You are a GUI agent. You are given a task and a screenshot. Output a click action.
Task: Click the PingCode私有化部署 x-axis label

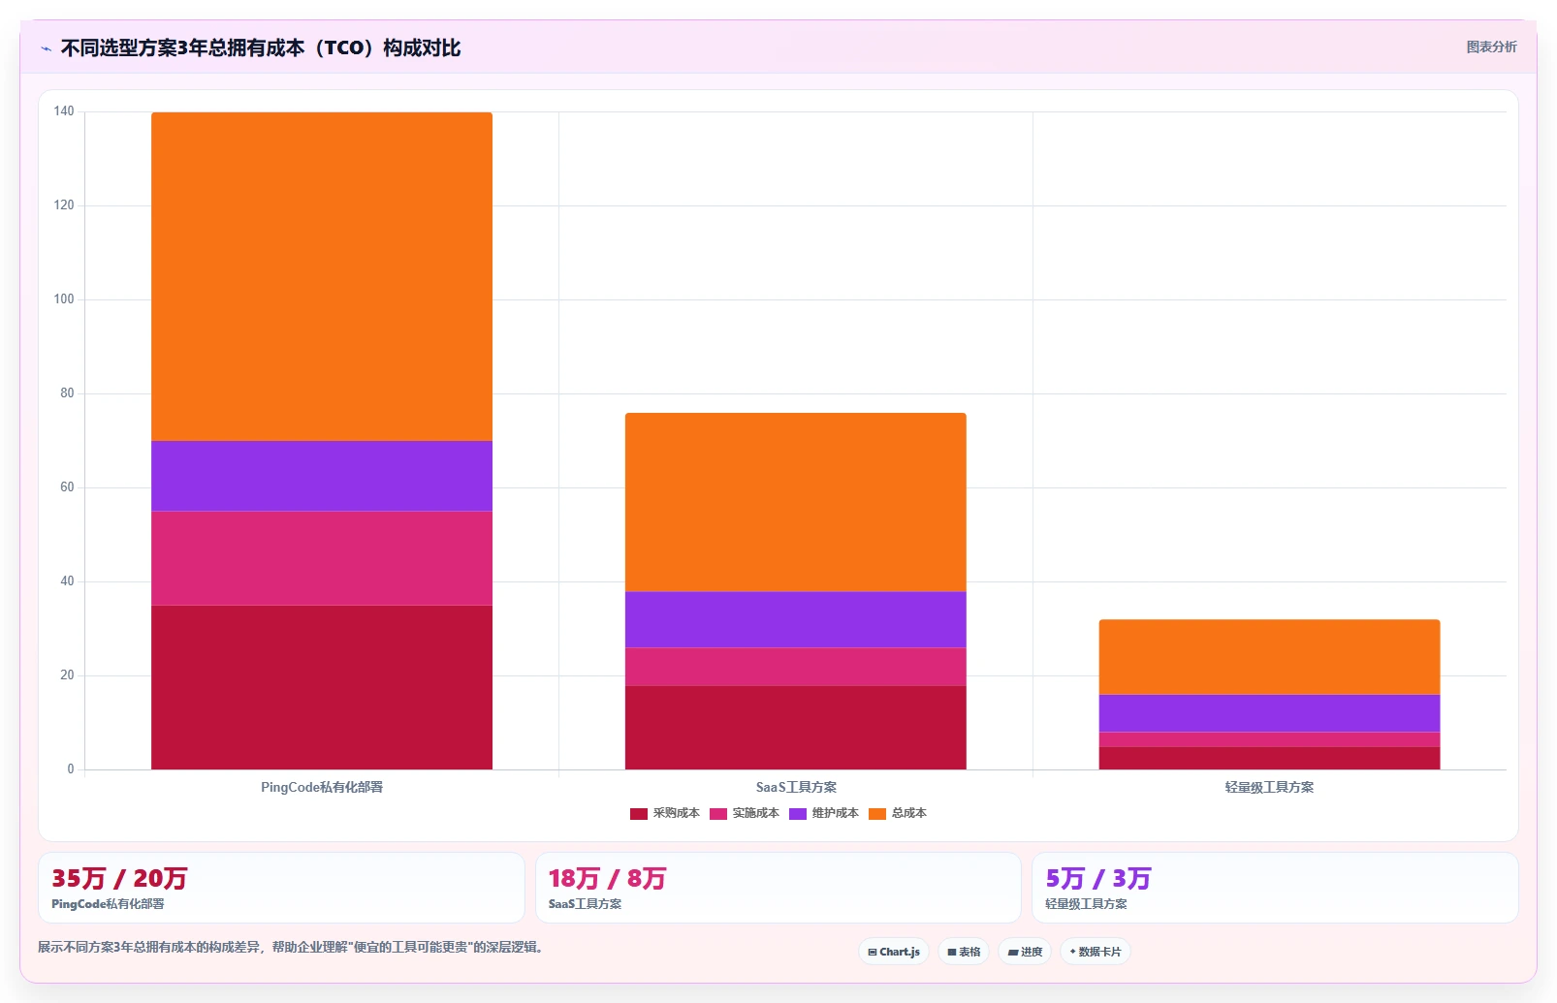(322, 787)
